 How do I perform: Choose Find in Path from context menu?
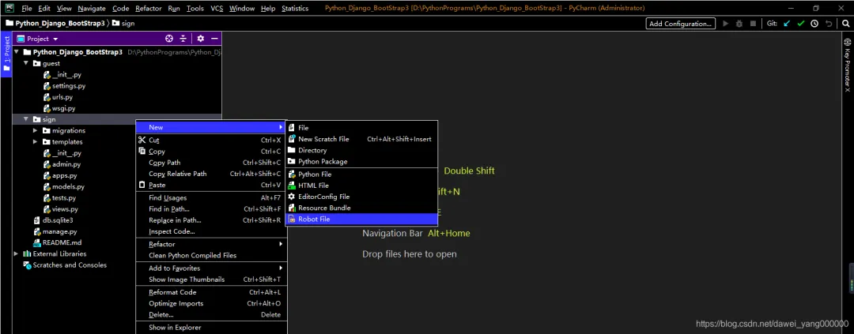pyautogui.click(x=211, y=209)
